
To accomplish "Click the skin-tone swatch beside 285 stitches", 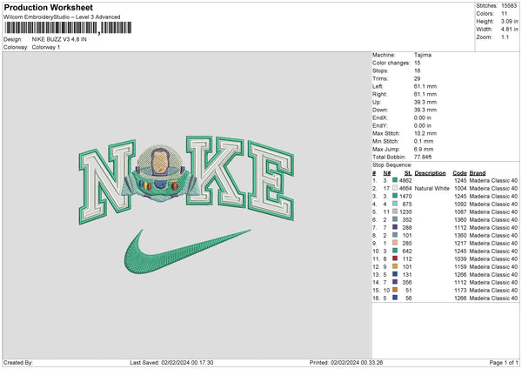I will (x=395, y=243).
